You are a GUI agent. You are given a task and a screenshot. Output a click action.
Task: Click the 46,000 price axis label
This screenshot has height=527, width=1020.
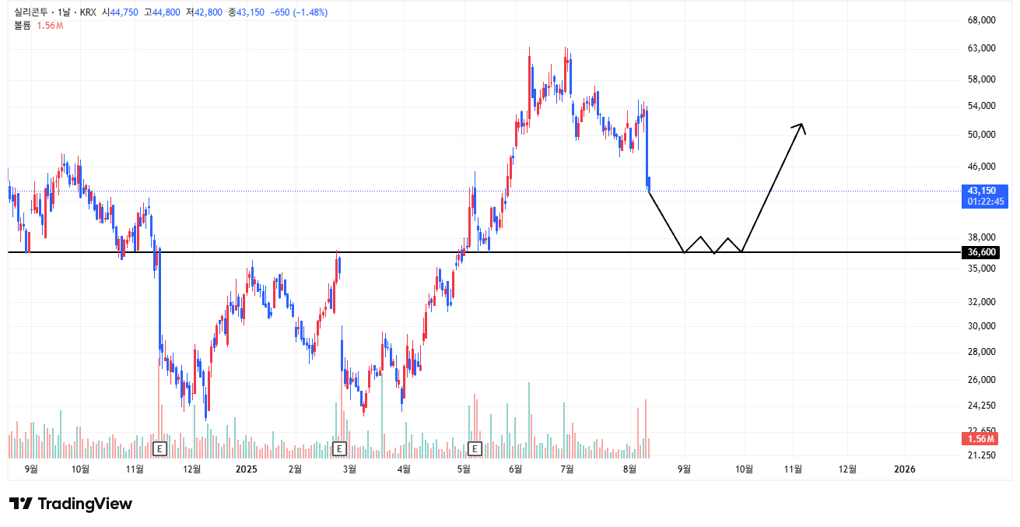pos(982,167)
